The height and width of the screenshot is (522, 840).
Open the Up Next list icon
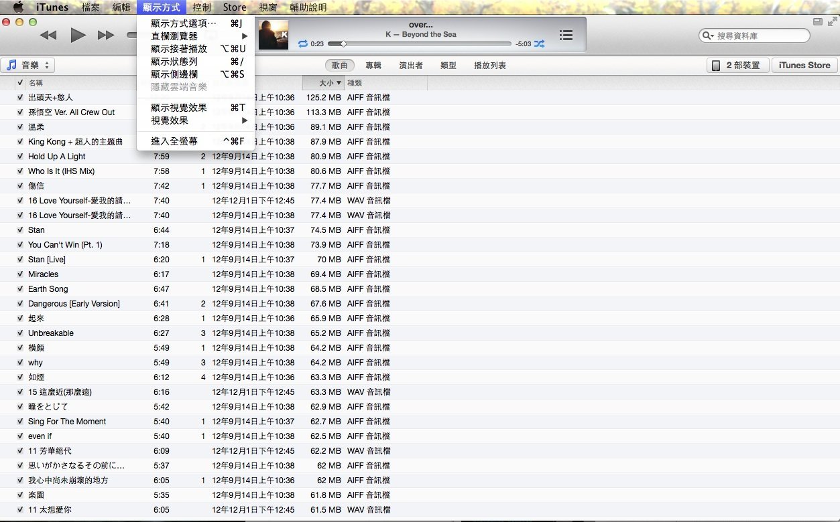tap(566, 35)
